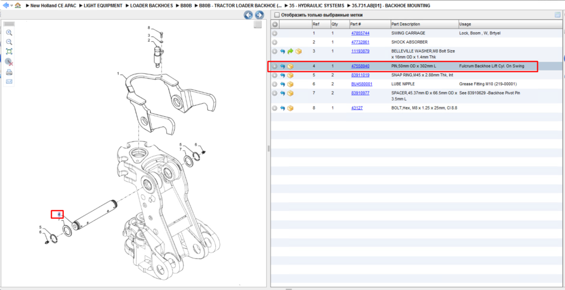Go to the previous illustration arrow
The width and height of the screenshot is (565, 290).
pos(248,15)
